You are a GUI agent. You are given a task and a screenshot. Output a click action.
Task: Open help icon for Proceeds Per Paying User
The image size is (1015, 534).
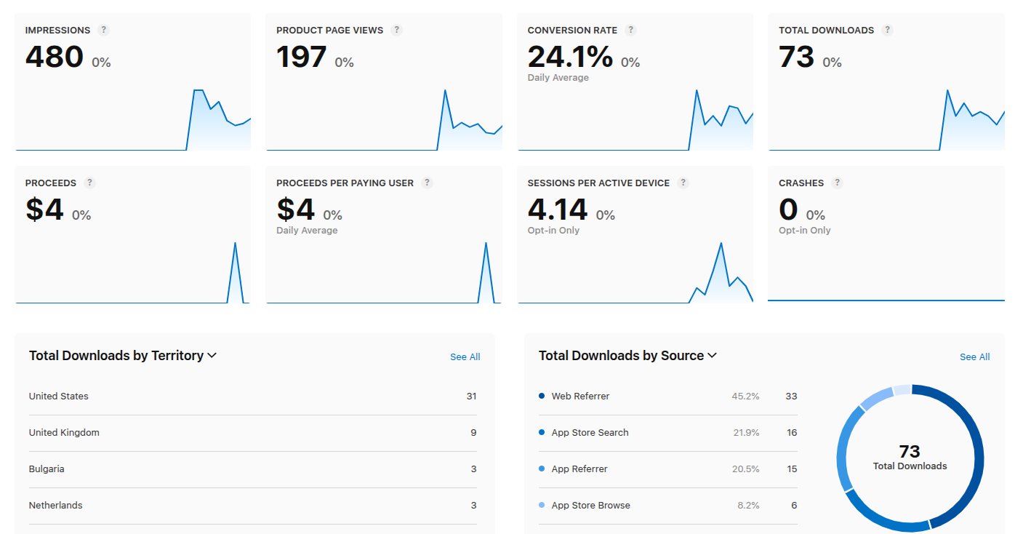(x=427, y=183)
